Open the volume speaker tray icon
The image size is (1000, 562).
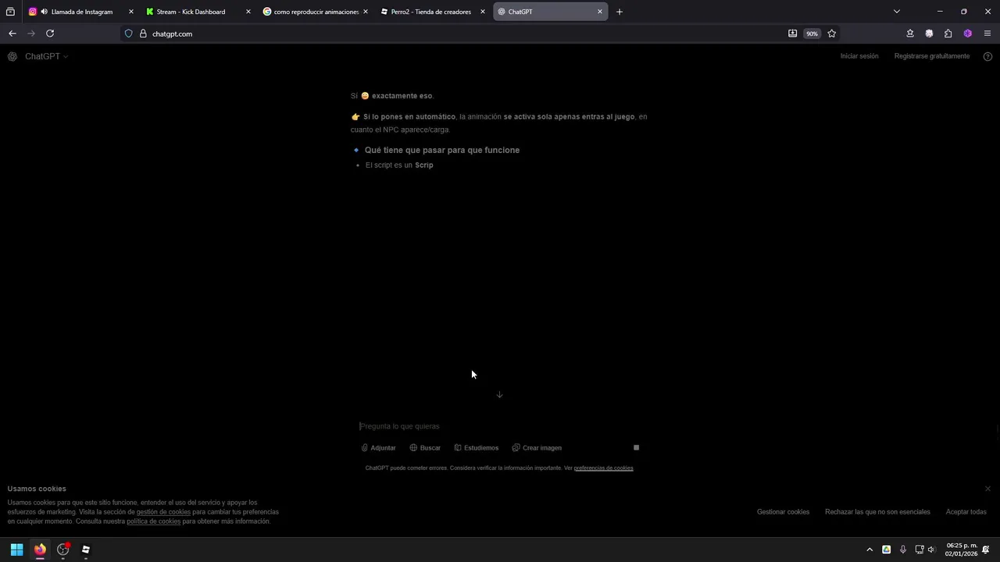click(x=931, y=550)
